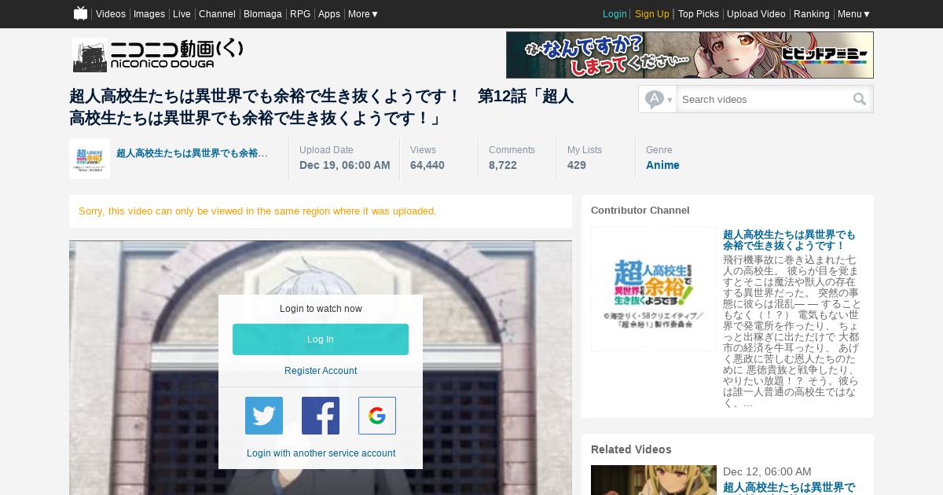Click the Register Account link
Viewport: 943px width, 495px height.
(321, 371)
